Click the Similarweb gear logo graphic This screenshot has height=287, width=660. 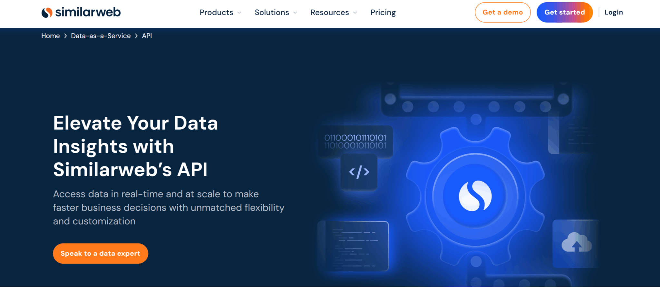pos(475,196)
